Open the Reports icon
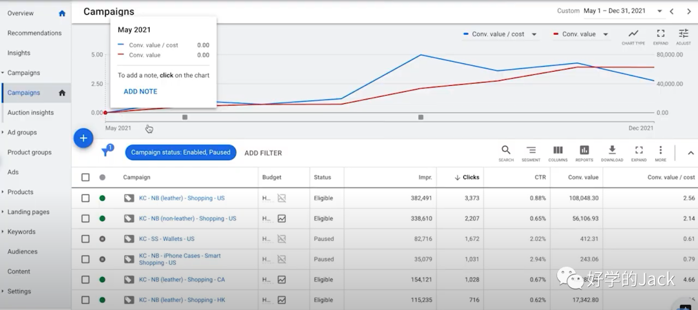This screenshot has height=310, width=698. tap(584, 152)
